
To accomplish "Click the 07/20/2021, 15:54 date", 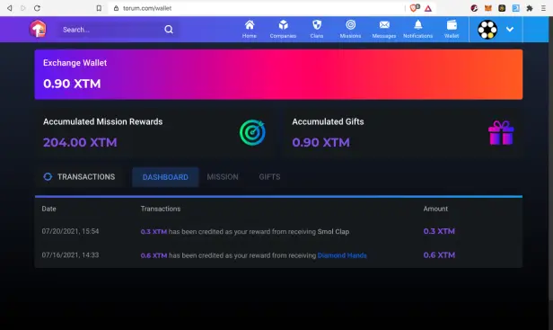I will [70, 231].
